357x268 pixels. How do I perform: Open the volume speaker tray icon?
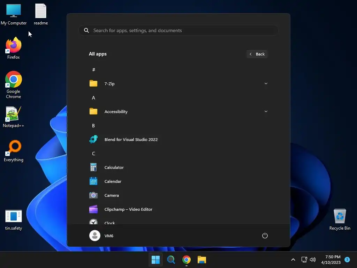point(313,259)
